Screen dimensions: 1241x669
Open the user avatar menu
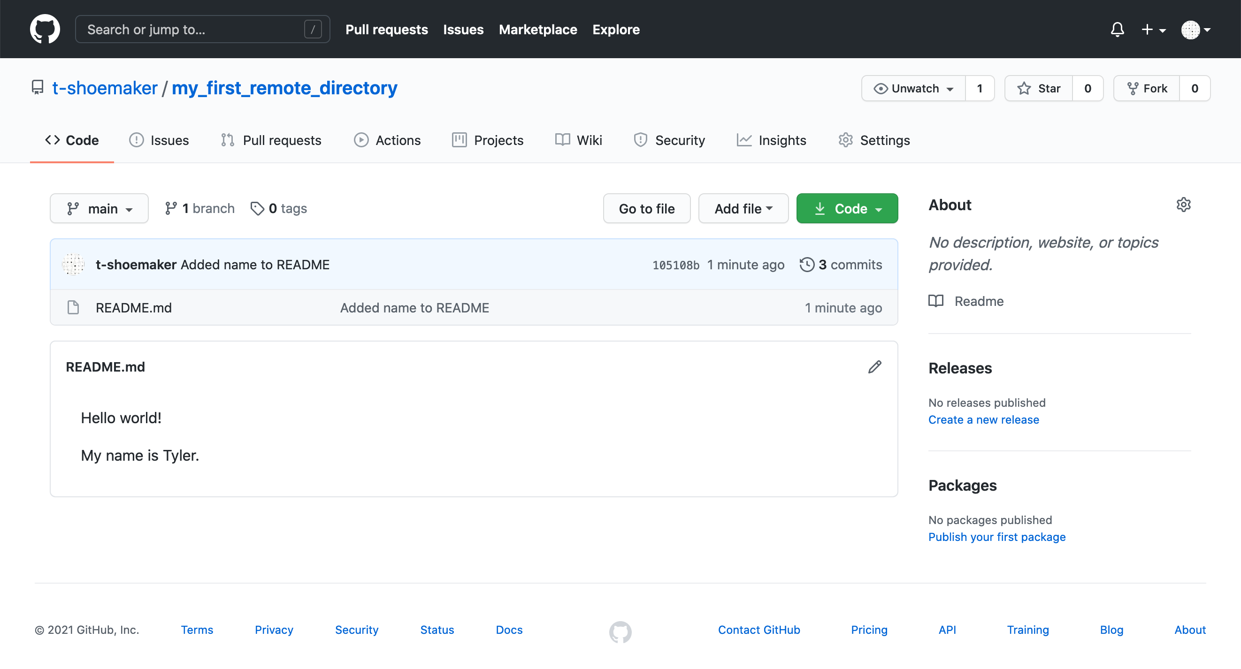(1196, 30)
